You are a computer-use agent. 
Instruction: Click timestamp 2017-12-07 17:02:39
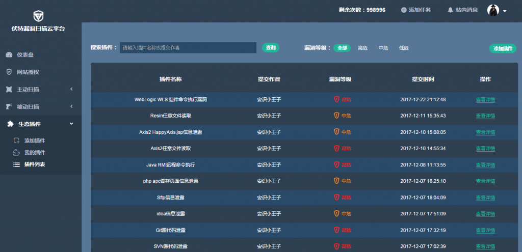(x=423, y=247)
